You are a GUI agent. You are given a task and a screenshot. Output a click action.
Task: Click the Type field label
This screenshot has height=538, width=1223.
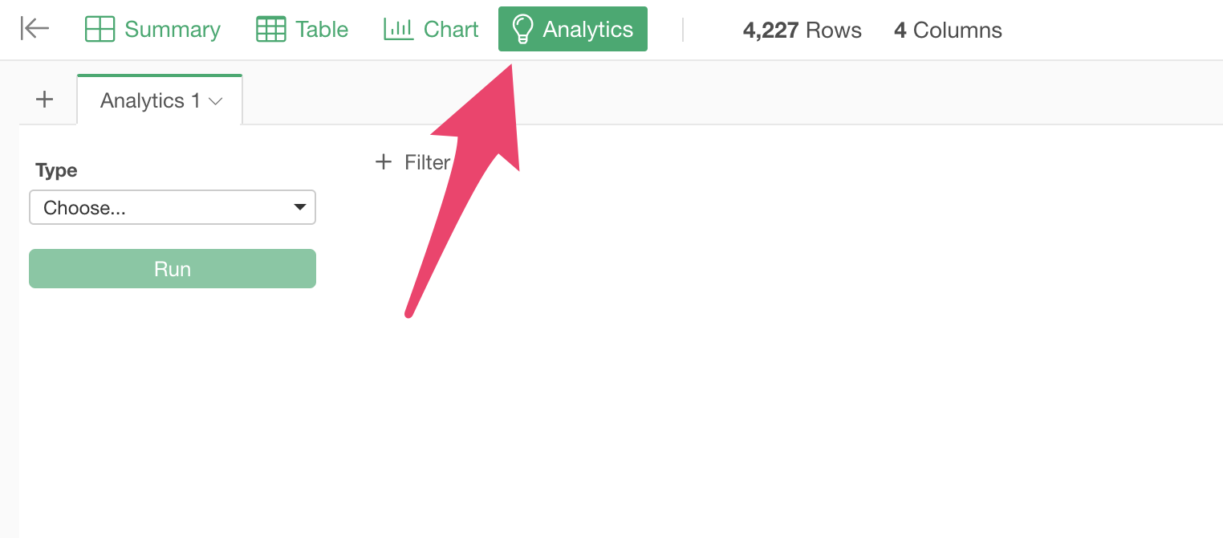(x=56, y=170)
